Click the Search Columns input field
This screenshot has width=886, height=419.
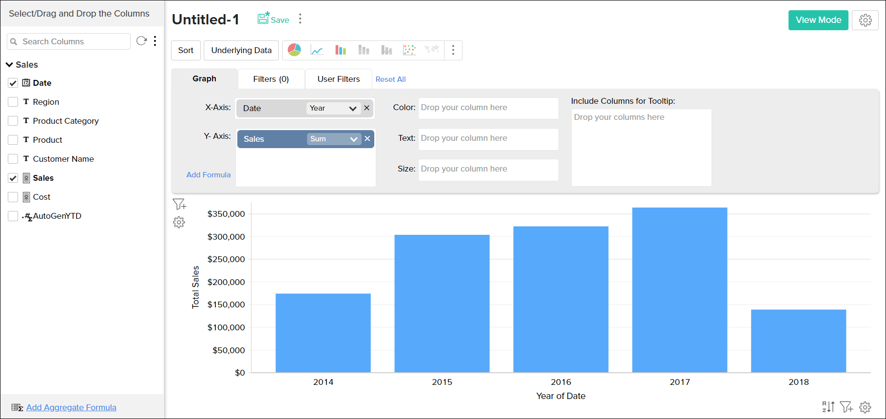click(73, 41)
